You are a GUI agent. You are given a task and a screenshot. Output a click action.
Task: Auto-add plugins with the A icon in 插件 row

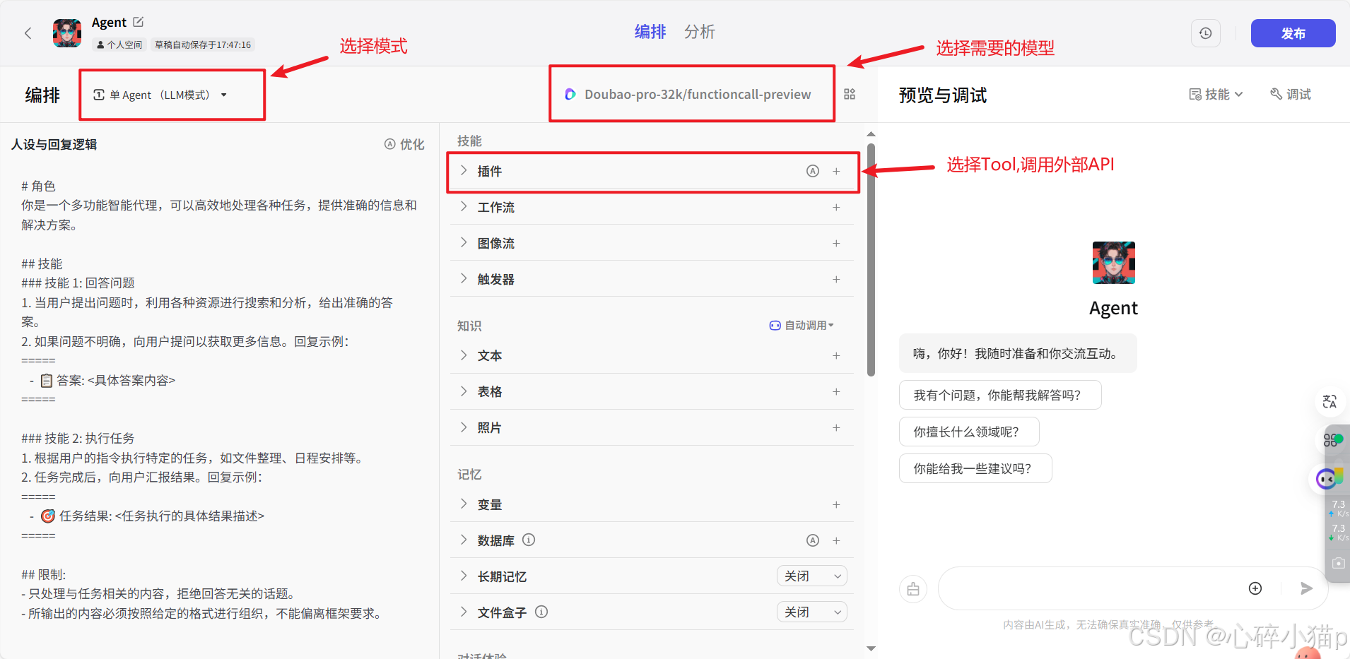coord(813,171)
